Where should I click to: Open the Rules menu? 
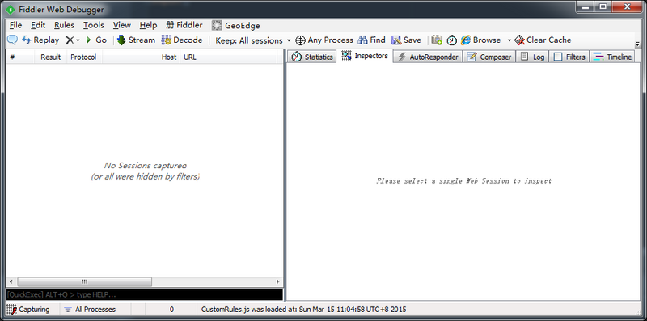(64, 25)
